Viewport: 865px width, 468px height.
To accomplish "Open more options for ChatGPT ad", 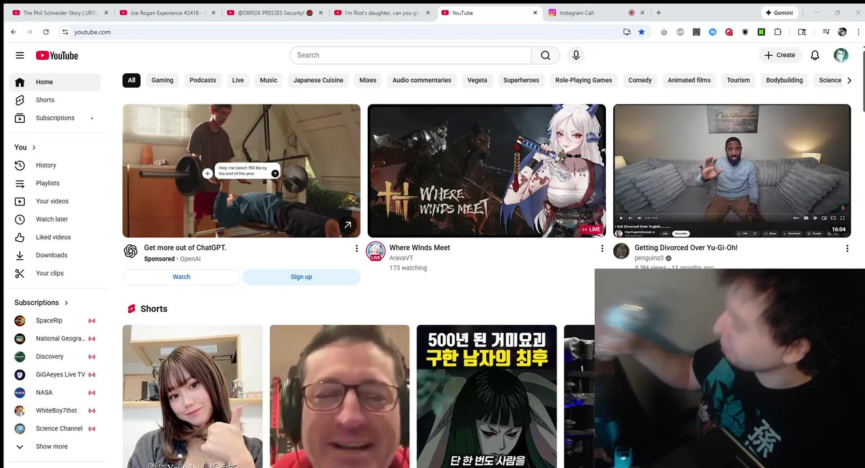I will (356, 248).
